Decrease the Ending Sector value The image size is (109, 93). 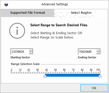[x=98, y=53]
